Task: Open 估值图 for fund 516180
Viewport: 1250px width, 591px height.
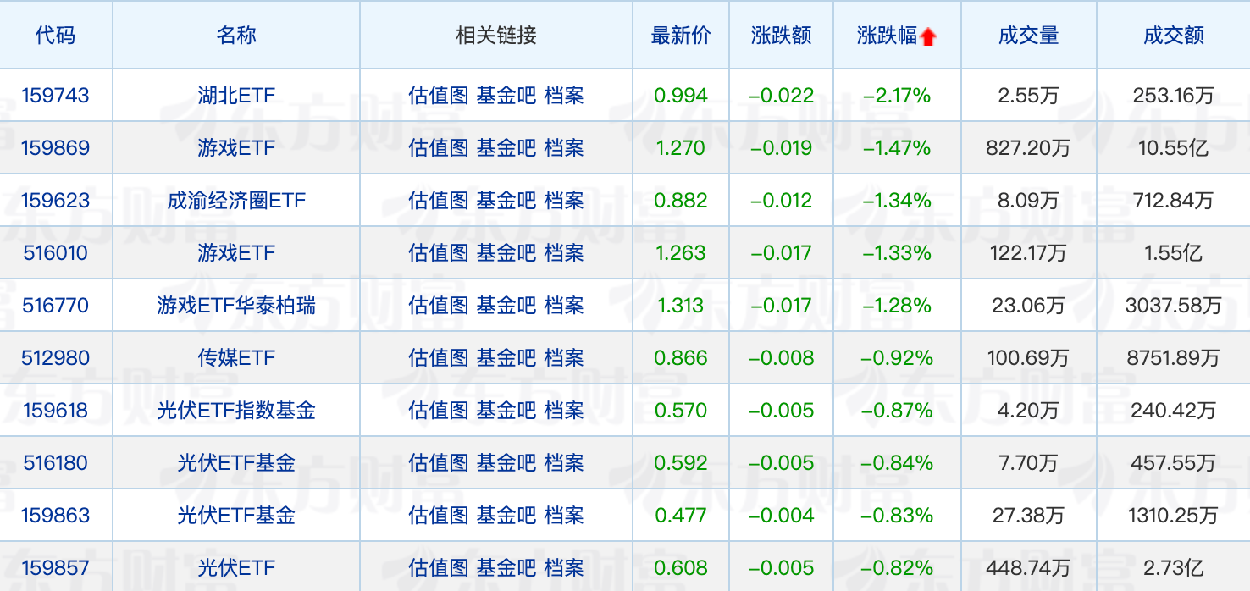Action: click(x=438, y=463)
